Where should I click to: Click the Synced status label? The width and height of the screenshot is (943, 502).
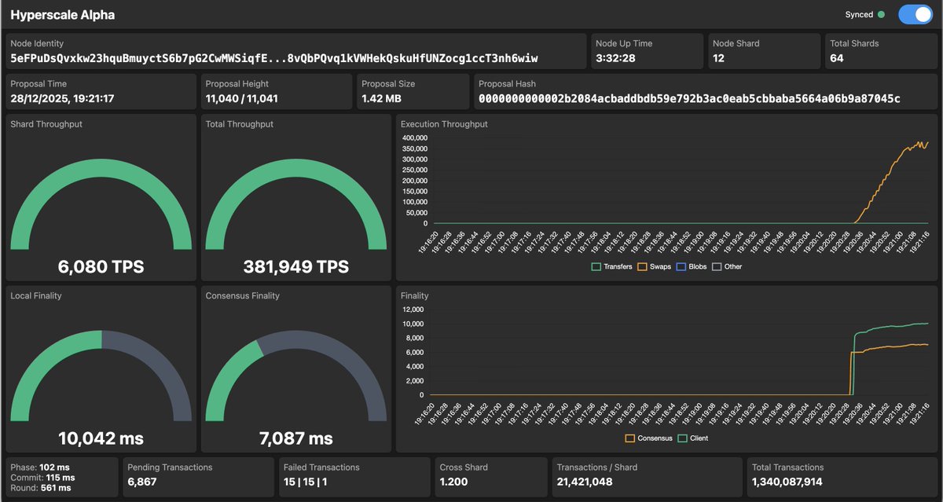pos(859,15)
